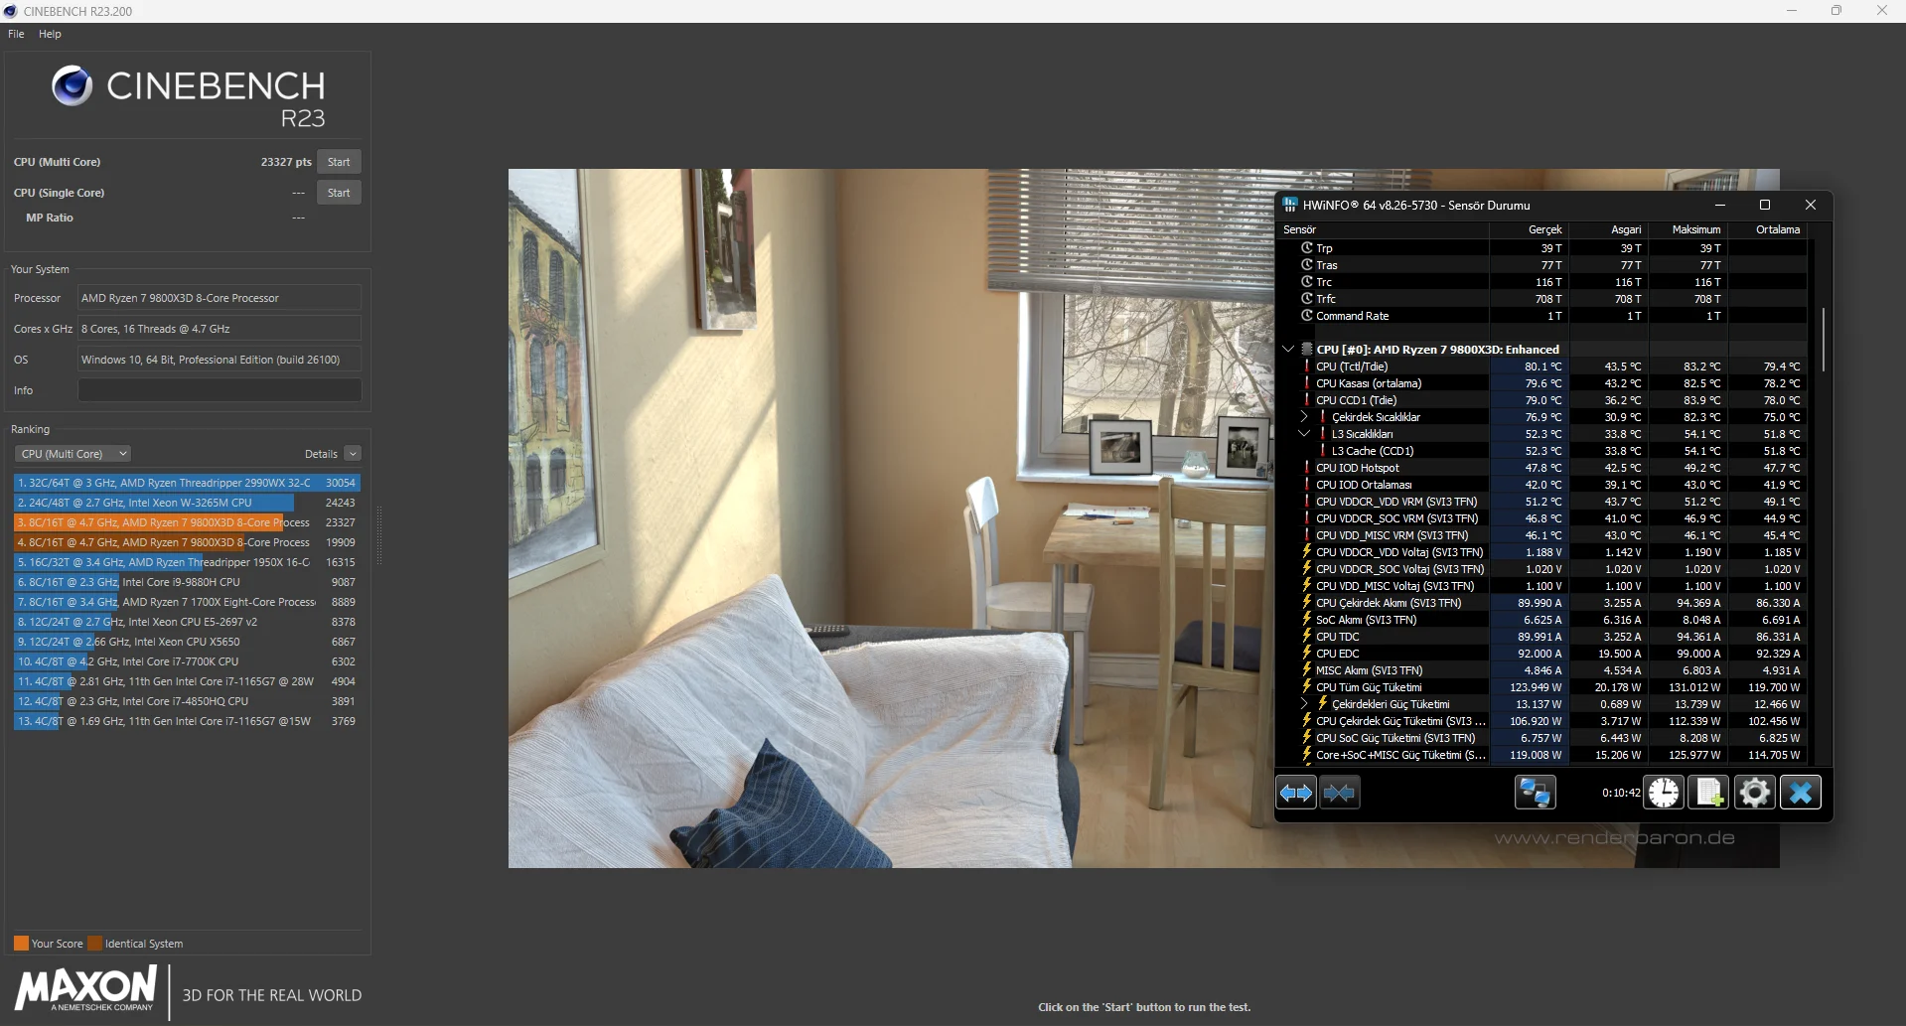1906x1026 pixels.
Task: Collapse the L3 Sıcaklıkları sensor group
Action: point(1305,434)
